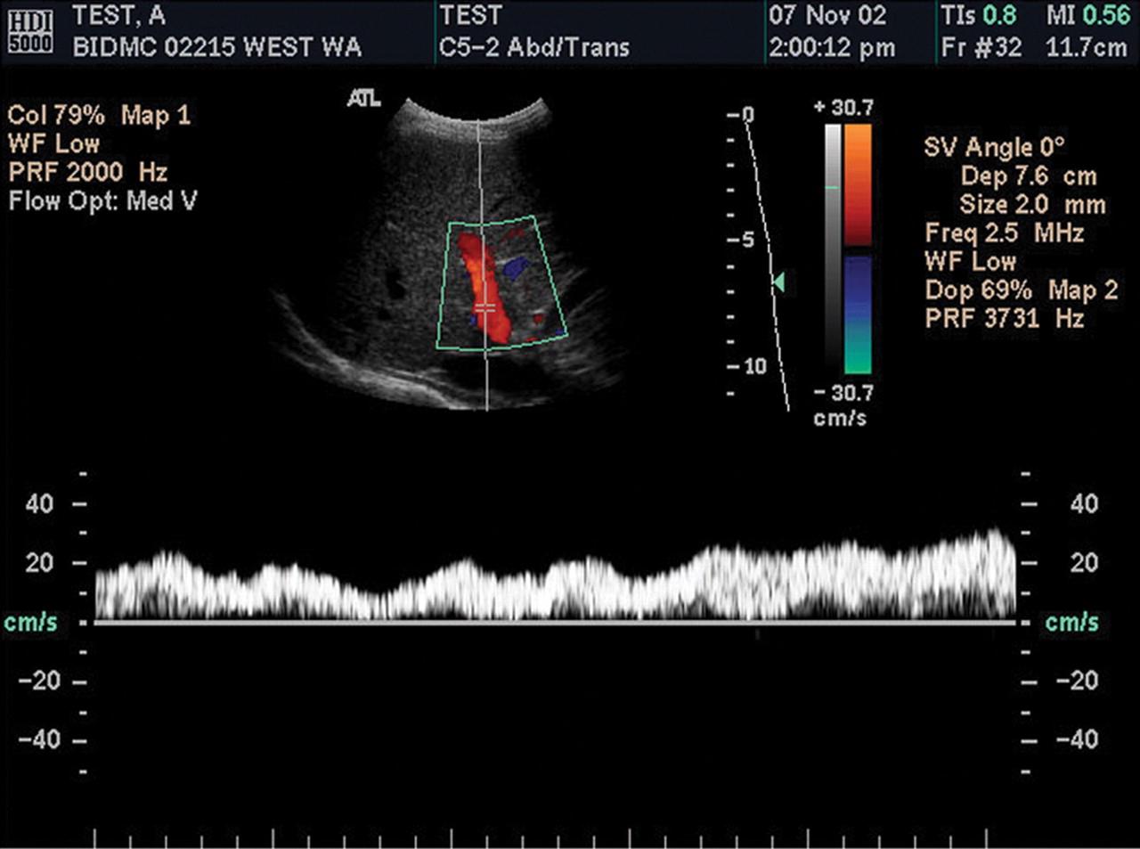
Task: Click Freq 2.5 MHz value
Action: click(x=1005, y=233)
